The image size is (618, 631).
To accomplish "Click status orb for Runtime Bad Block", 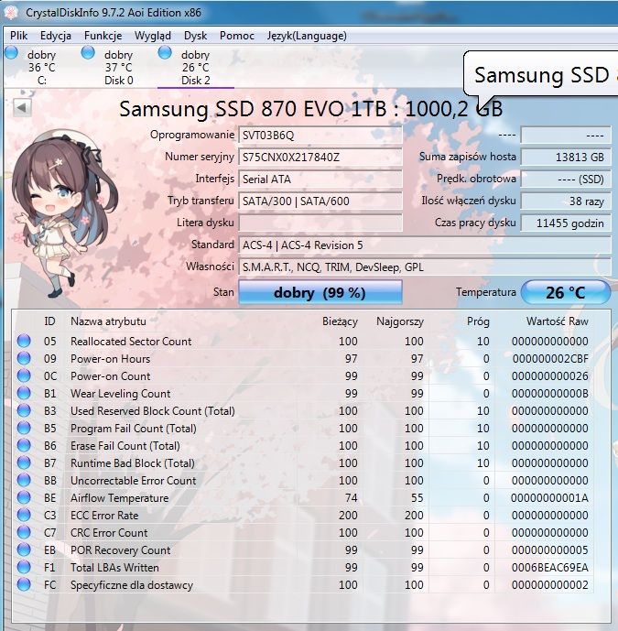I will [x=24, y=462].
